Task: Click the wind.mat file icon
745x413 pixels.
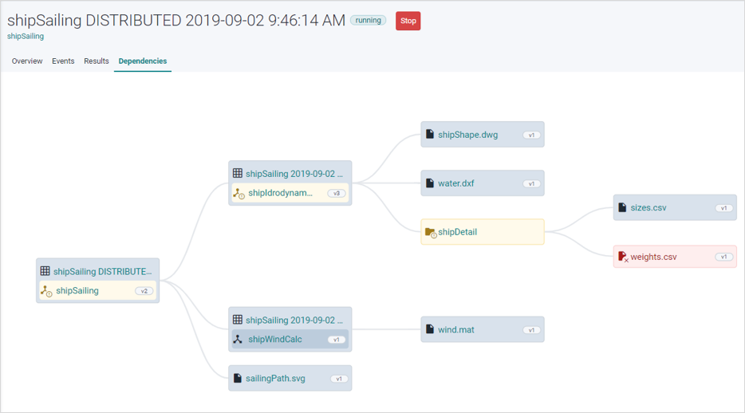Action: 430,329
